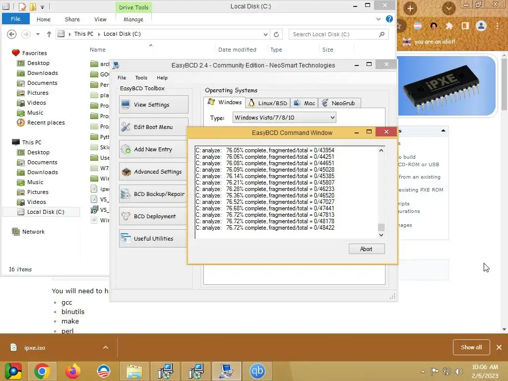This screenshot has height=381, width=508.
Task: Open the Manage tab under Drive Tools
Action: 133,19
